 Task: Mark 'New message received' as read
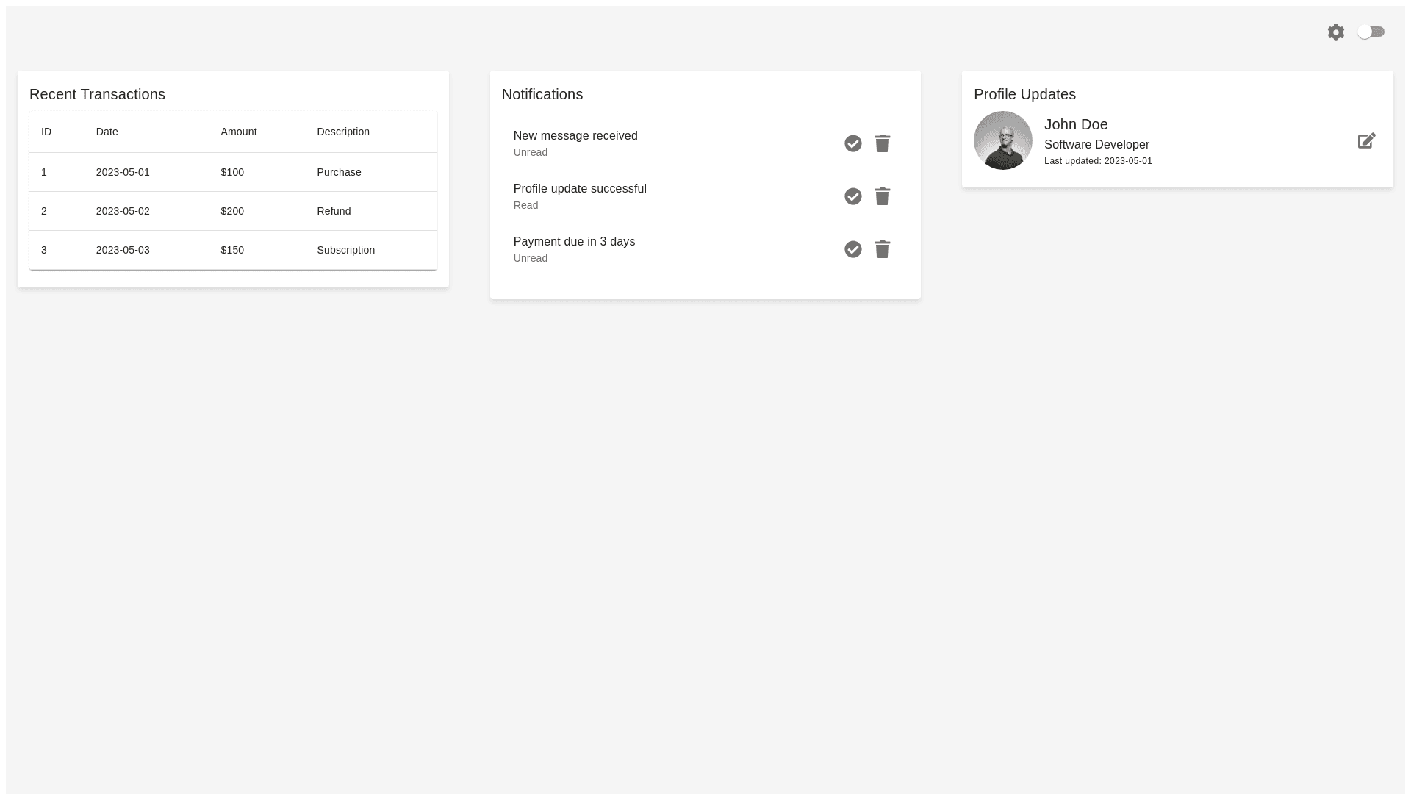(852, 143)
